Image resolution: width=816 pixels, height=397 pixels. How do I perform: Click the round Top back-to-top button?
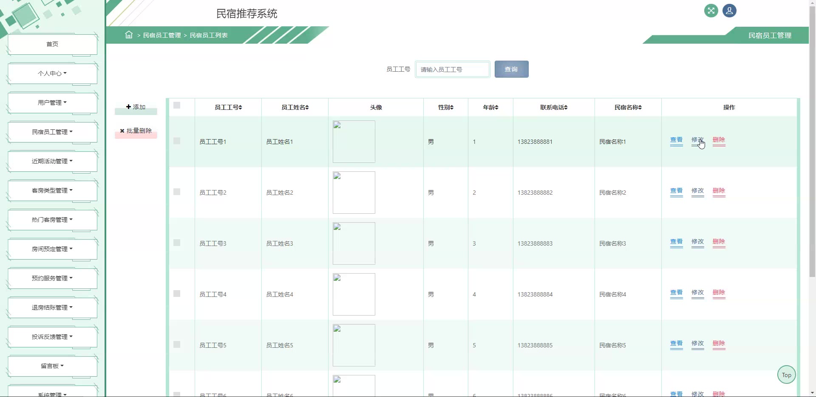click(x=786, y=375)
